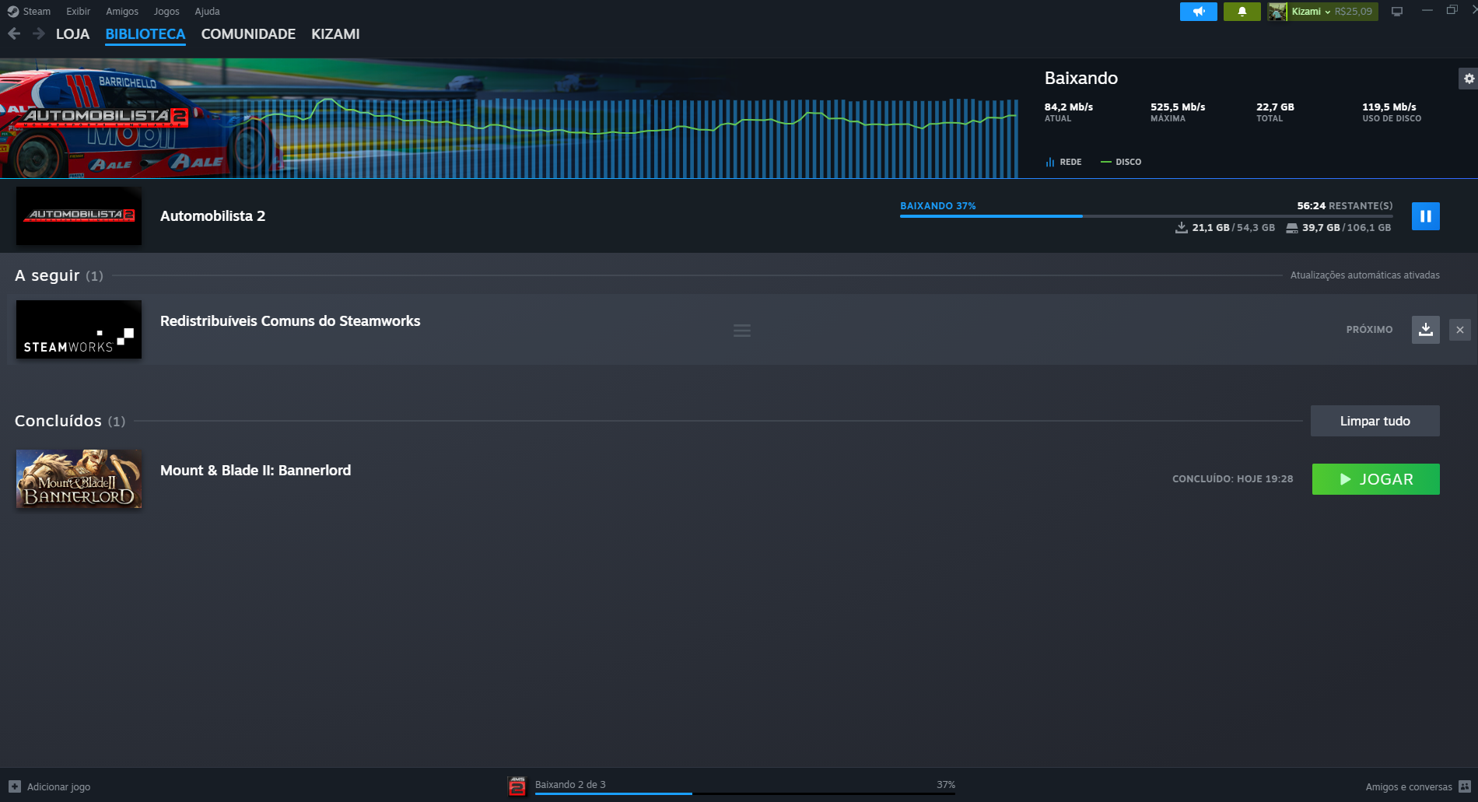The height and width of the screenshot is (802, 1478).
Task: Restore down the Steam window
Action: pos(1452,11)
